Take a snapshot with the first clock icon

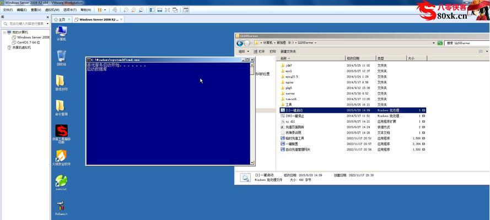[126, 10]
